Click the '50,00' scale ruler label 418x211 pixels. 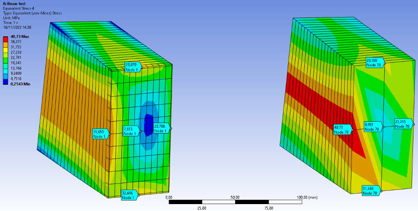235,198
